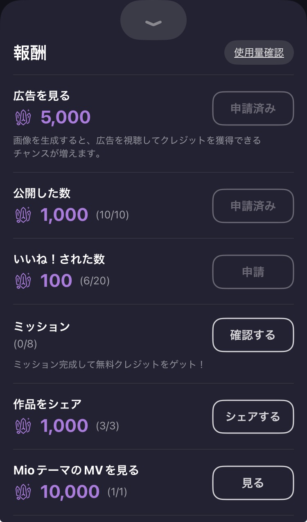Open missions with the 確認する button
This screenshot has height=522, width=307.
pos(253,335)
